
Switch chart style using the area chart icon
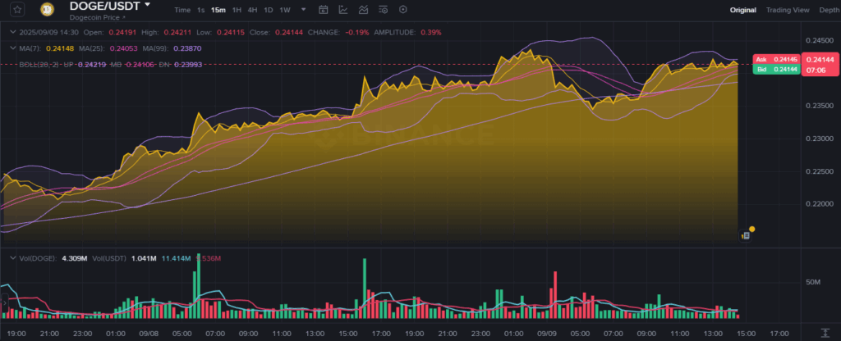[362, 10]
